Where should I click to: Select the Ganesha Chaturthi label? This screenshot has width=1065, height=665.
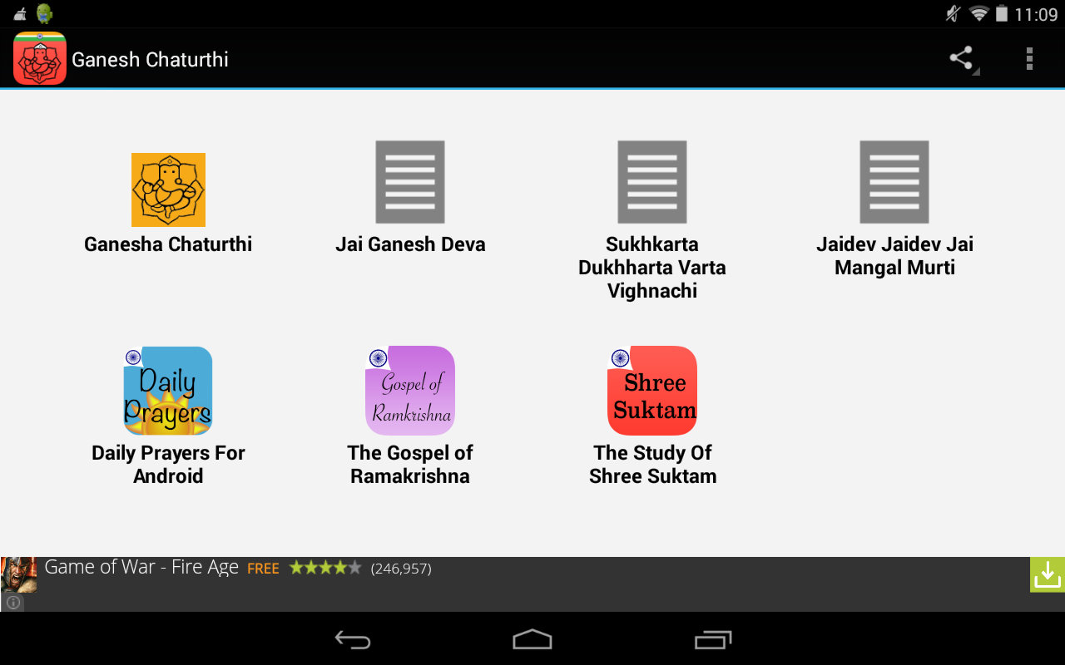coord(168,244)
